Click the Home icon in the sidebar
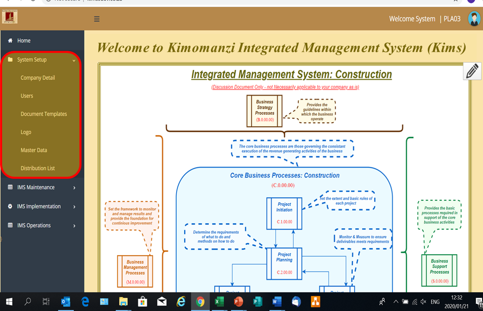The height and width of the screenshot is (311, 483). tap(10, 41)
